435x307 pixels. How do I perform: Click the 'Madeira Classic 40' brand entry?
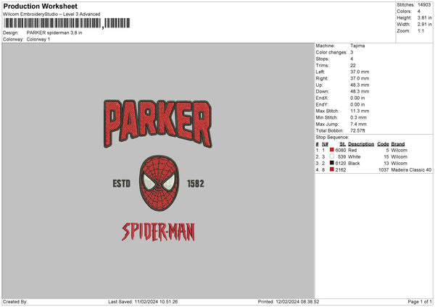[411, 170]
